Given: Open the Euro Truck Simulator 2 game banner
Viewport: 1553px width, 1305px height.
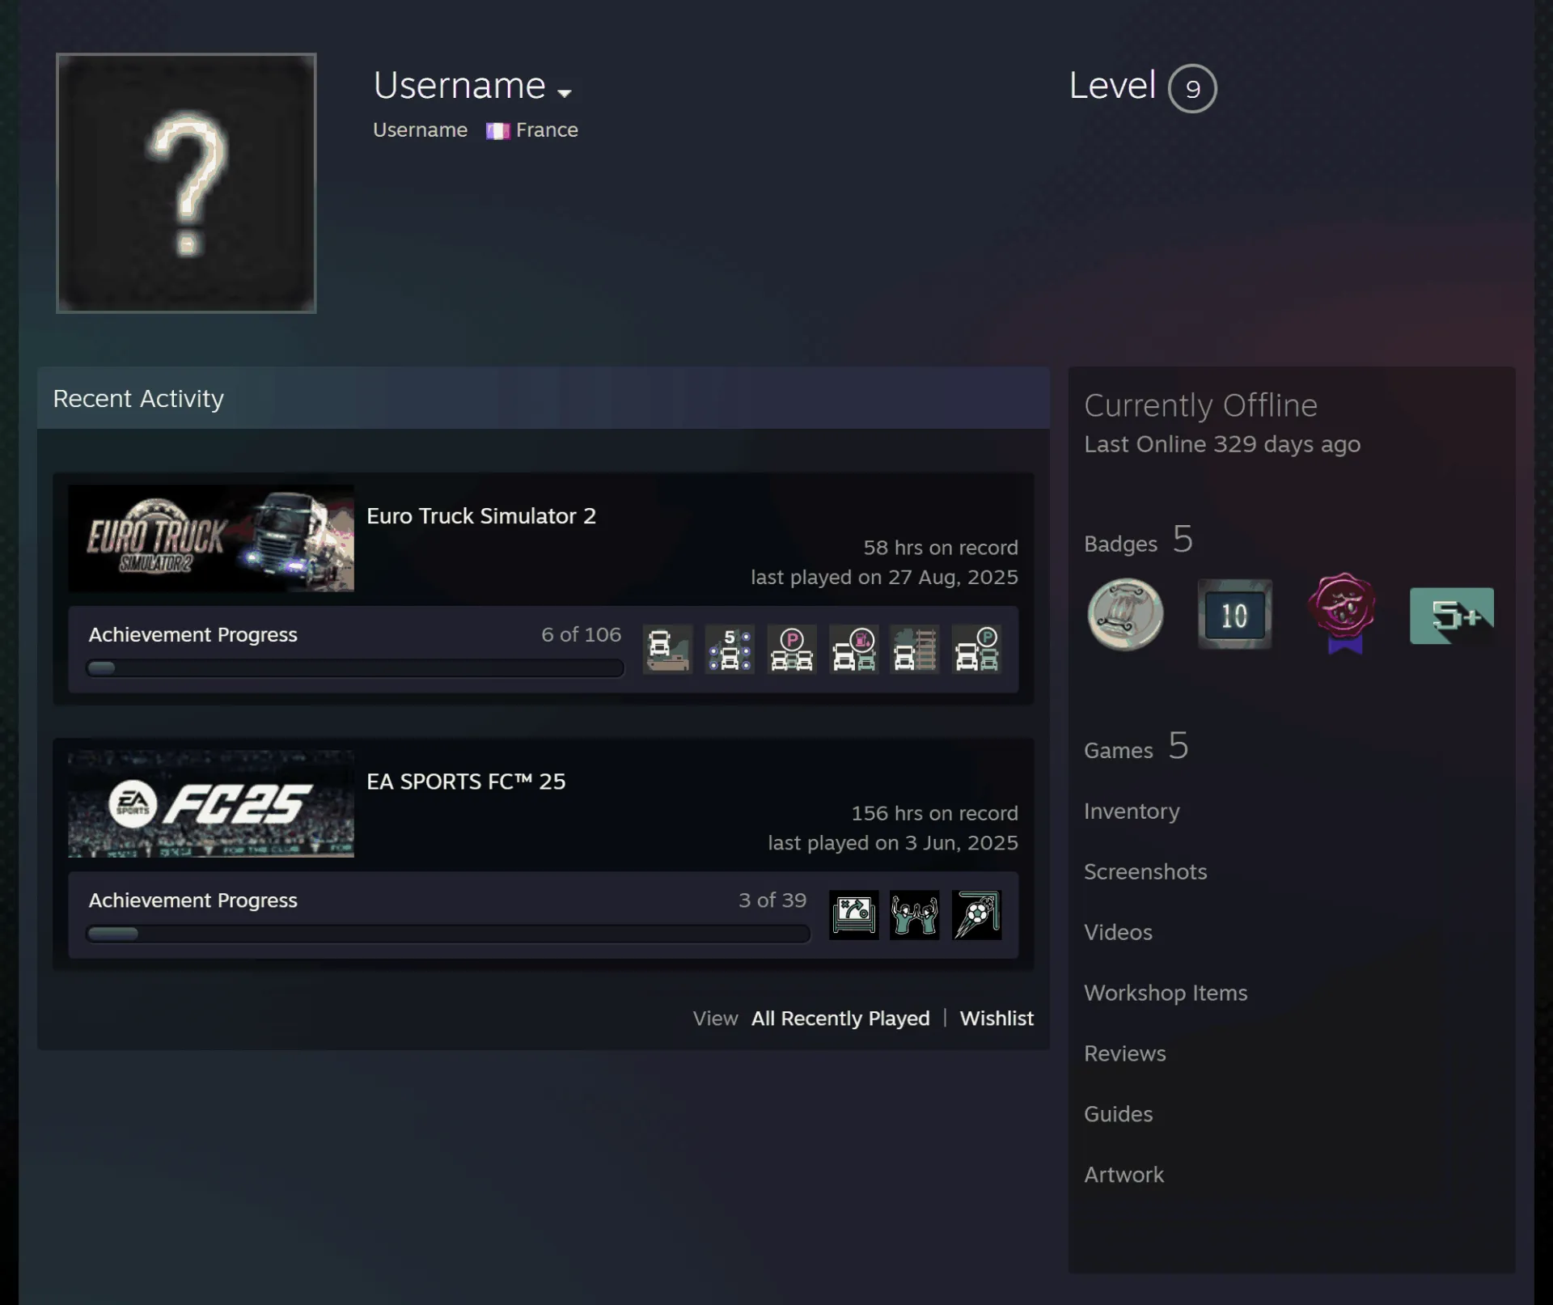Looking at the screenshot, I should tap(211, 538).
